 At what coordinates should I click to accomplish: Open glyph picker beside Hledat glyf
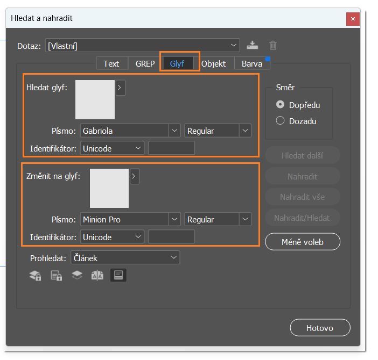(x=121, y=88)
